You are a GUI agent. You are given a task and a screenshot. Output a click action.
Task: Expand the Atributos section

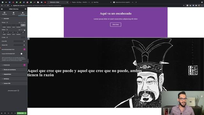pyautogui.click(x=13, y=79)
